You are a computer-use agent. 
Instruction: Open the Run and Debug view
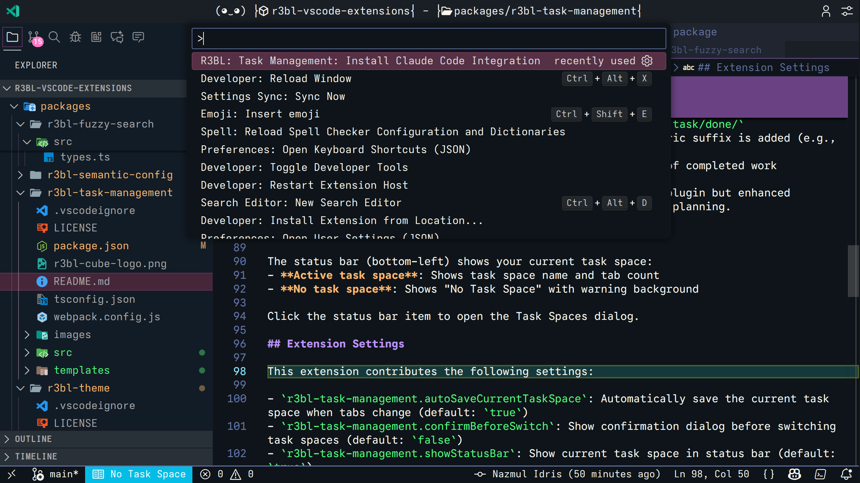[75, 37]
